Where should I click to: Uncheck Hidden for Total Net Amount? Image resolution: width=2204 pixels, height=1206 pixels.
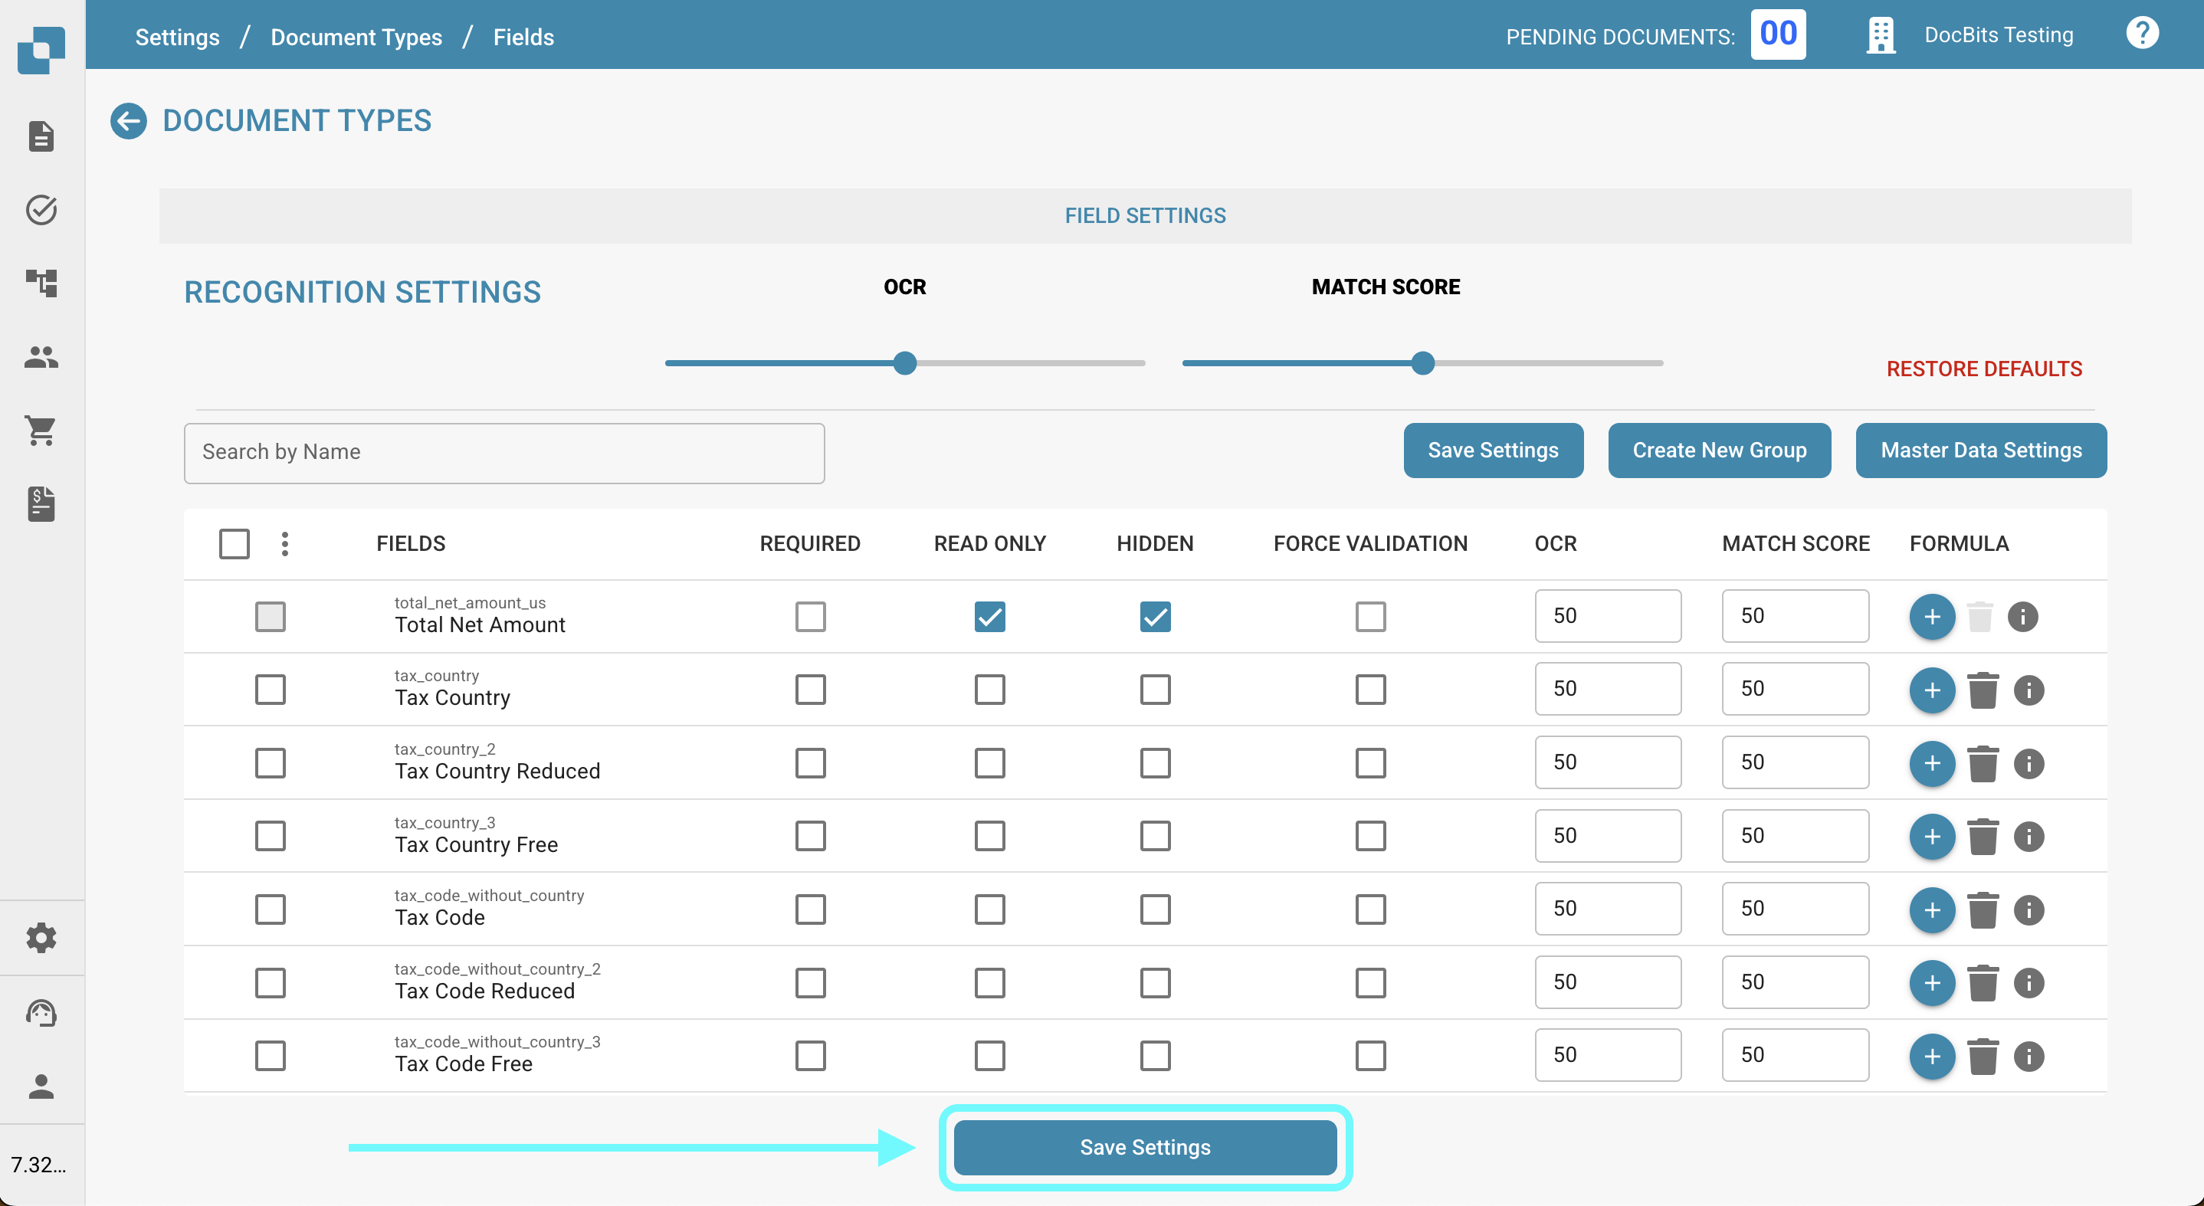[x=1154, y=617]
